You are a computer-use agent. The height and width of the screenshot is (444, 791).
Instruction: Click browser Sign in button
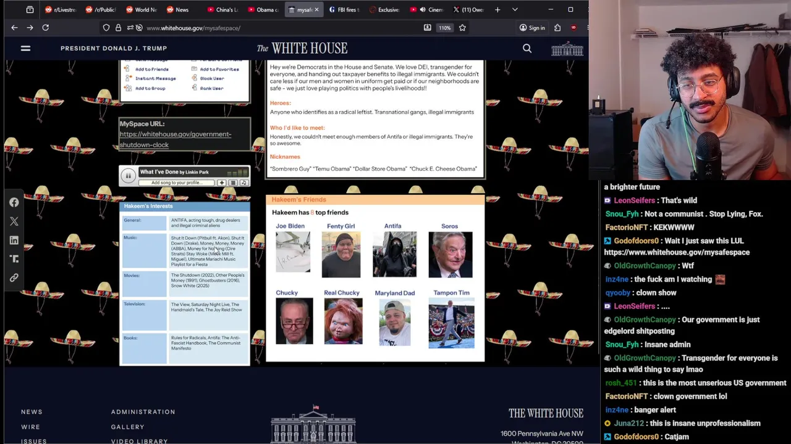tap(532, 28)
